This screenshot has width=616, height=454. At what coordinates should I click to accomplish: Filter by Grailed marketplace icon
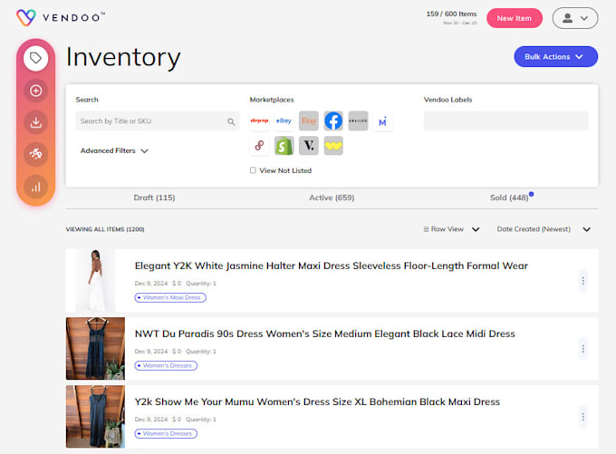pos(358,121)
